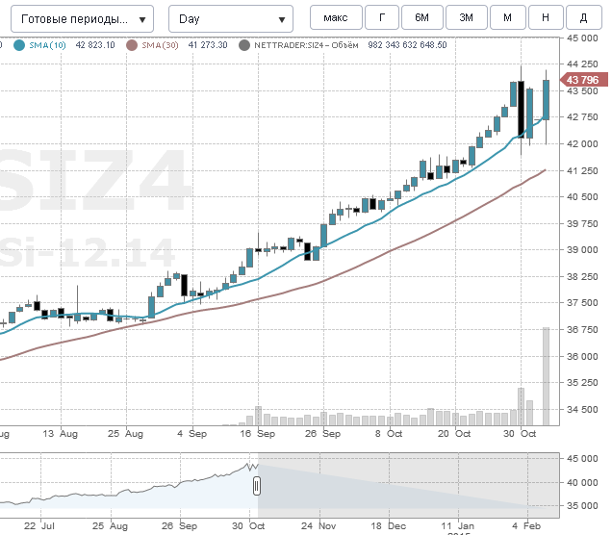Click the last teal candlestick on chart
Viewport: 612px width, 535px height.
pos(546,100)
